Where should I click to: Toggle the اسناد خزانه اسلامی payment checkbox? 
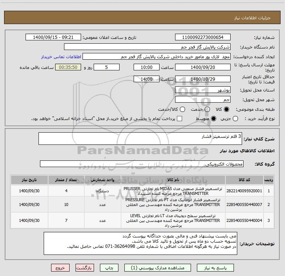[x=180, y=119]
